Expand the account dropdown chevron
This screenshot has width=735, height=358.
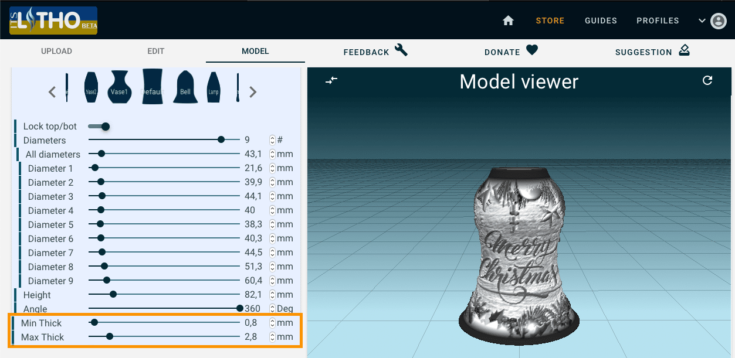tap(702, 21)
